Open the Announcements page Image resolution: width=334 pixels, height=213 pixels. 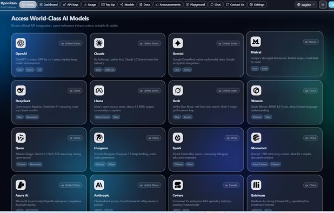coord(168,5)
